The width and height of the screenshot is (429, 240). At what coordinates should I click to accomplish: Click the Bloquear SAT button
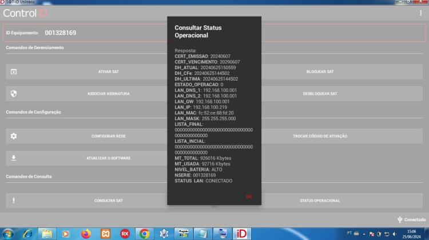click(x=342, y=71)
